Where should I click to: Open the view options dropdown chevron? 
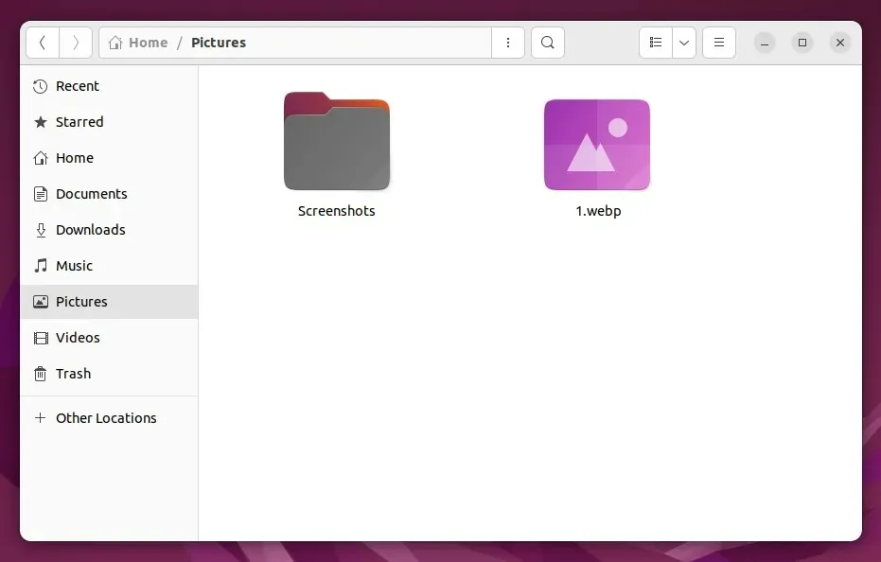684,43
